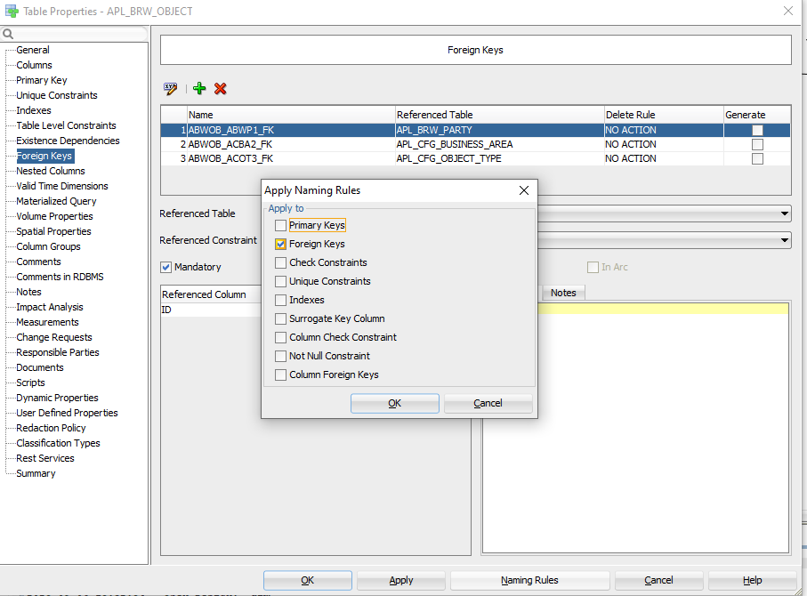Toggle the Mandatory checkbox
The height and width of the screenshot is (596, 807).
[166, 267]
